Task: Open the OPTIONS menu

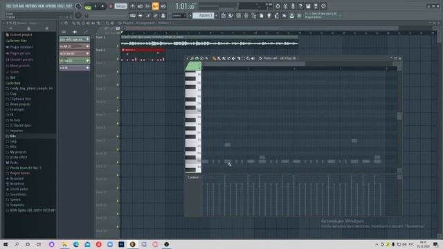Action: click(x=51, y=6)
